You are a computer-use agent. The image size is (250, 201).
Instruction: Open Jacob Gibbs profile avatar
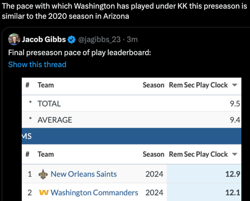14,39
